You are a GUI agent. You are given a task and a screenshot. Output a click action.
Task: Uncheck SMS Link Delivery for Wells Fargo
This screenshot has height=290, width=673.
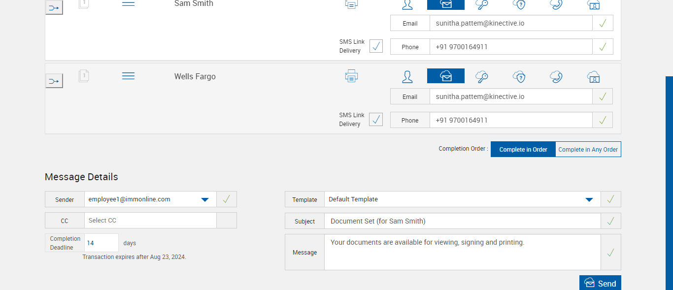(376, 120)
